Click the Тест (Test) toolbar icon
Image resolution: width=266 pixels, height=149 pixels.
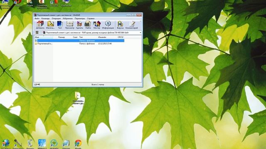coord(60,25)
